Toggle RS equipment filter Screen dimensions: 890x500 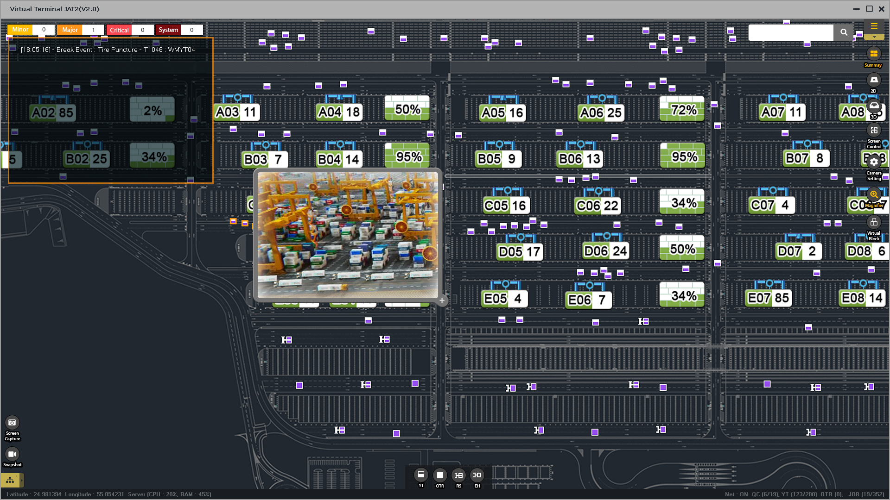coord(458,475)
